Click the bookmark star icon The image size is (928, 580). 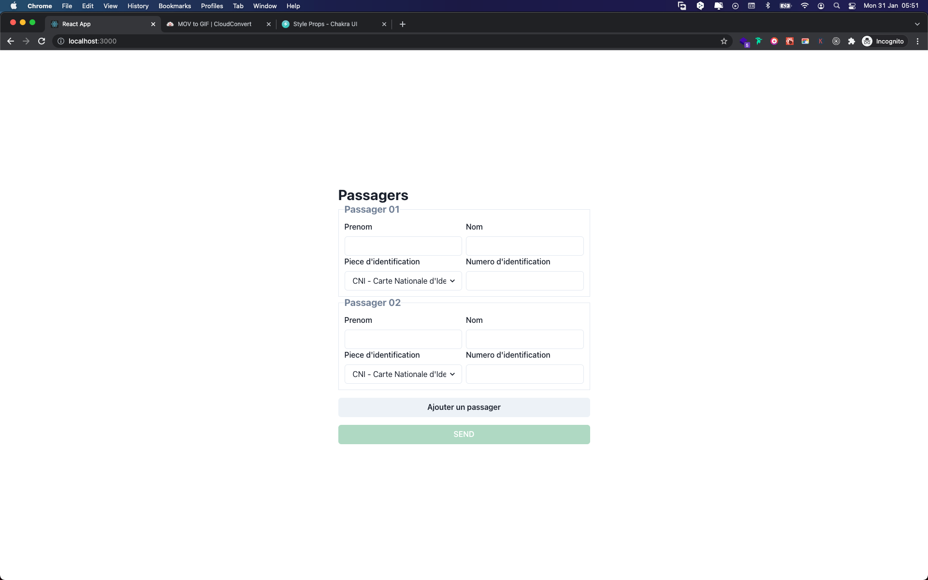pos(724,42)
